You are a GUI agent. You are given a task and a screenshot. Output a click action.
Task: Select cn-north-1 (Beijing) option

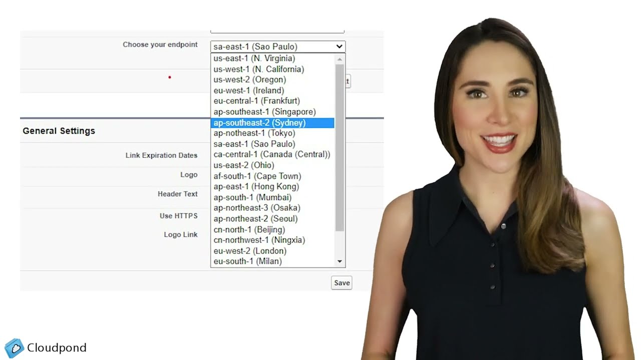point(272,229)
